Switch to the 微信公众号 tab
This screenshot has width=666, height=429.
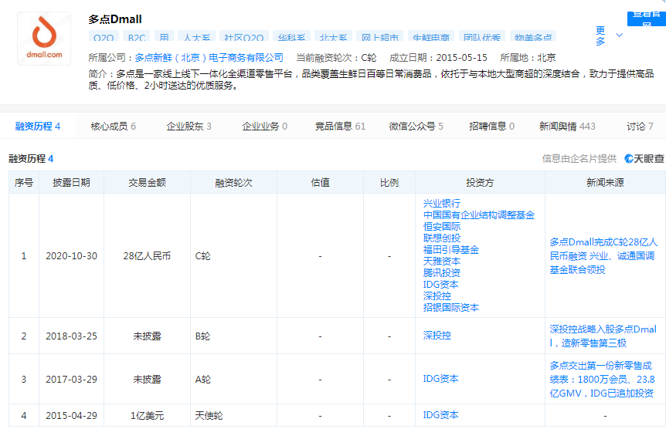(x=416, y=126)
